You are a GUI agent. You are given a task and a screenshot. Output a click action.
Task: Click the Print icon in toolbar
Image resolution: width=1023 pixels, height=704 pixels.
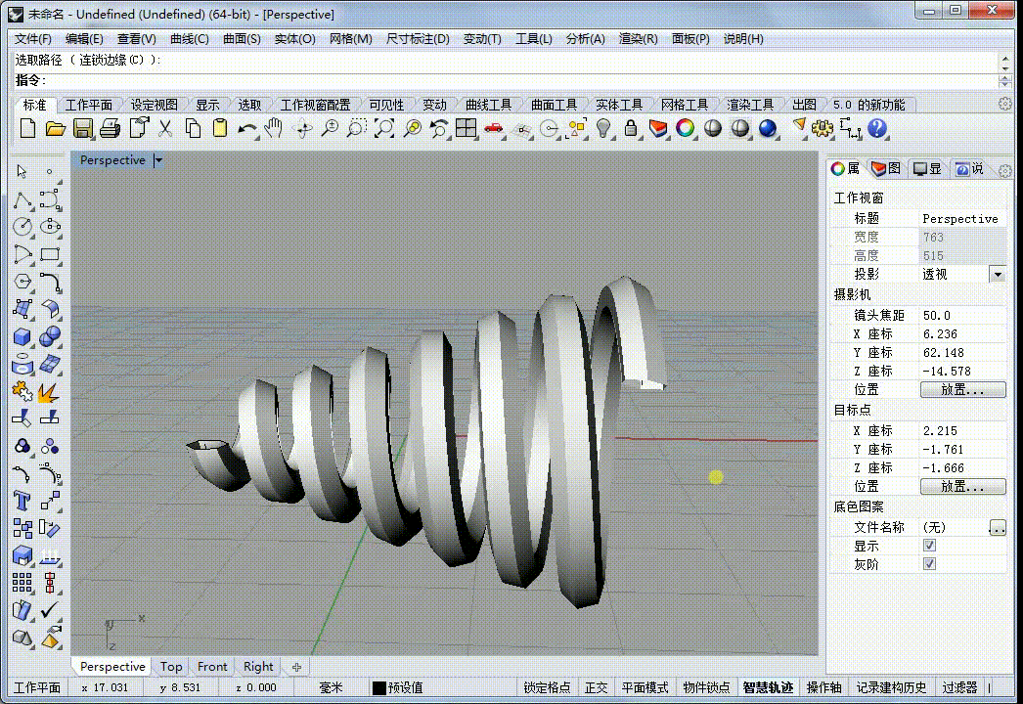pos(111,128)
